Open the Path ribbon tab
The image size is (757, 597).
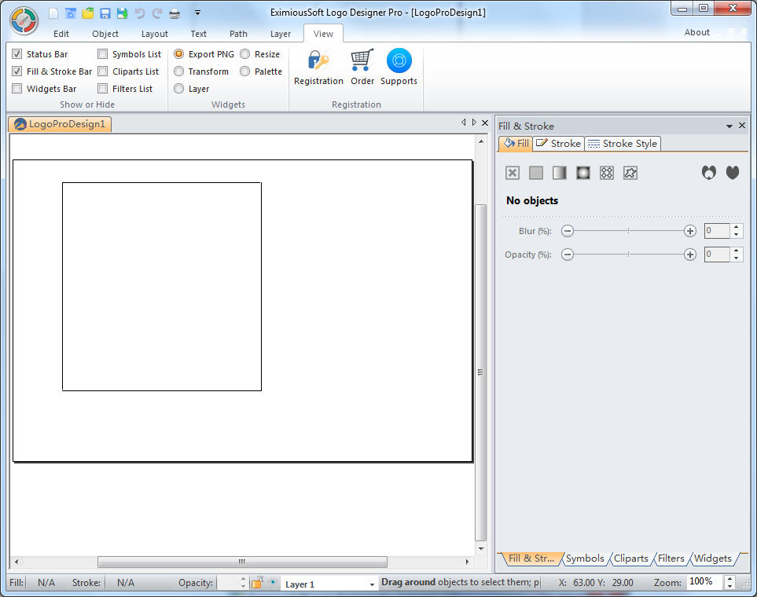point(238,34)
